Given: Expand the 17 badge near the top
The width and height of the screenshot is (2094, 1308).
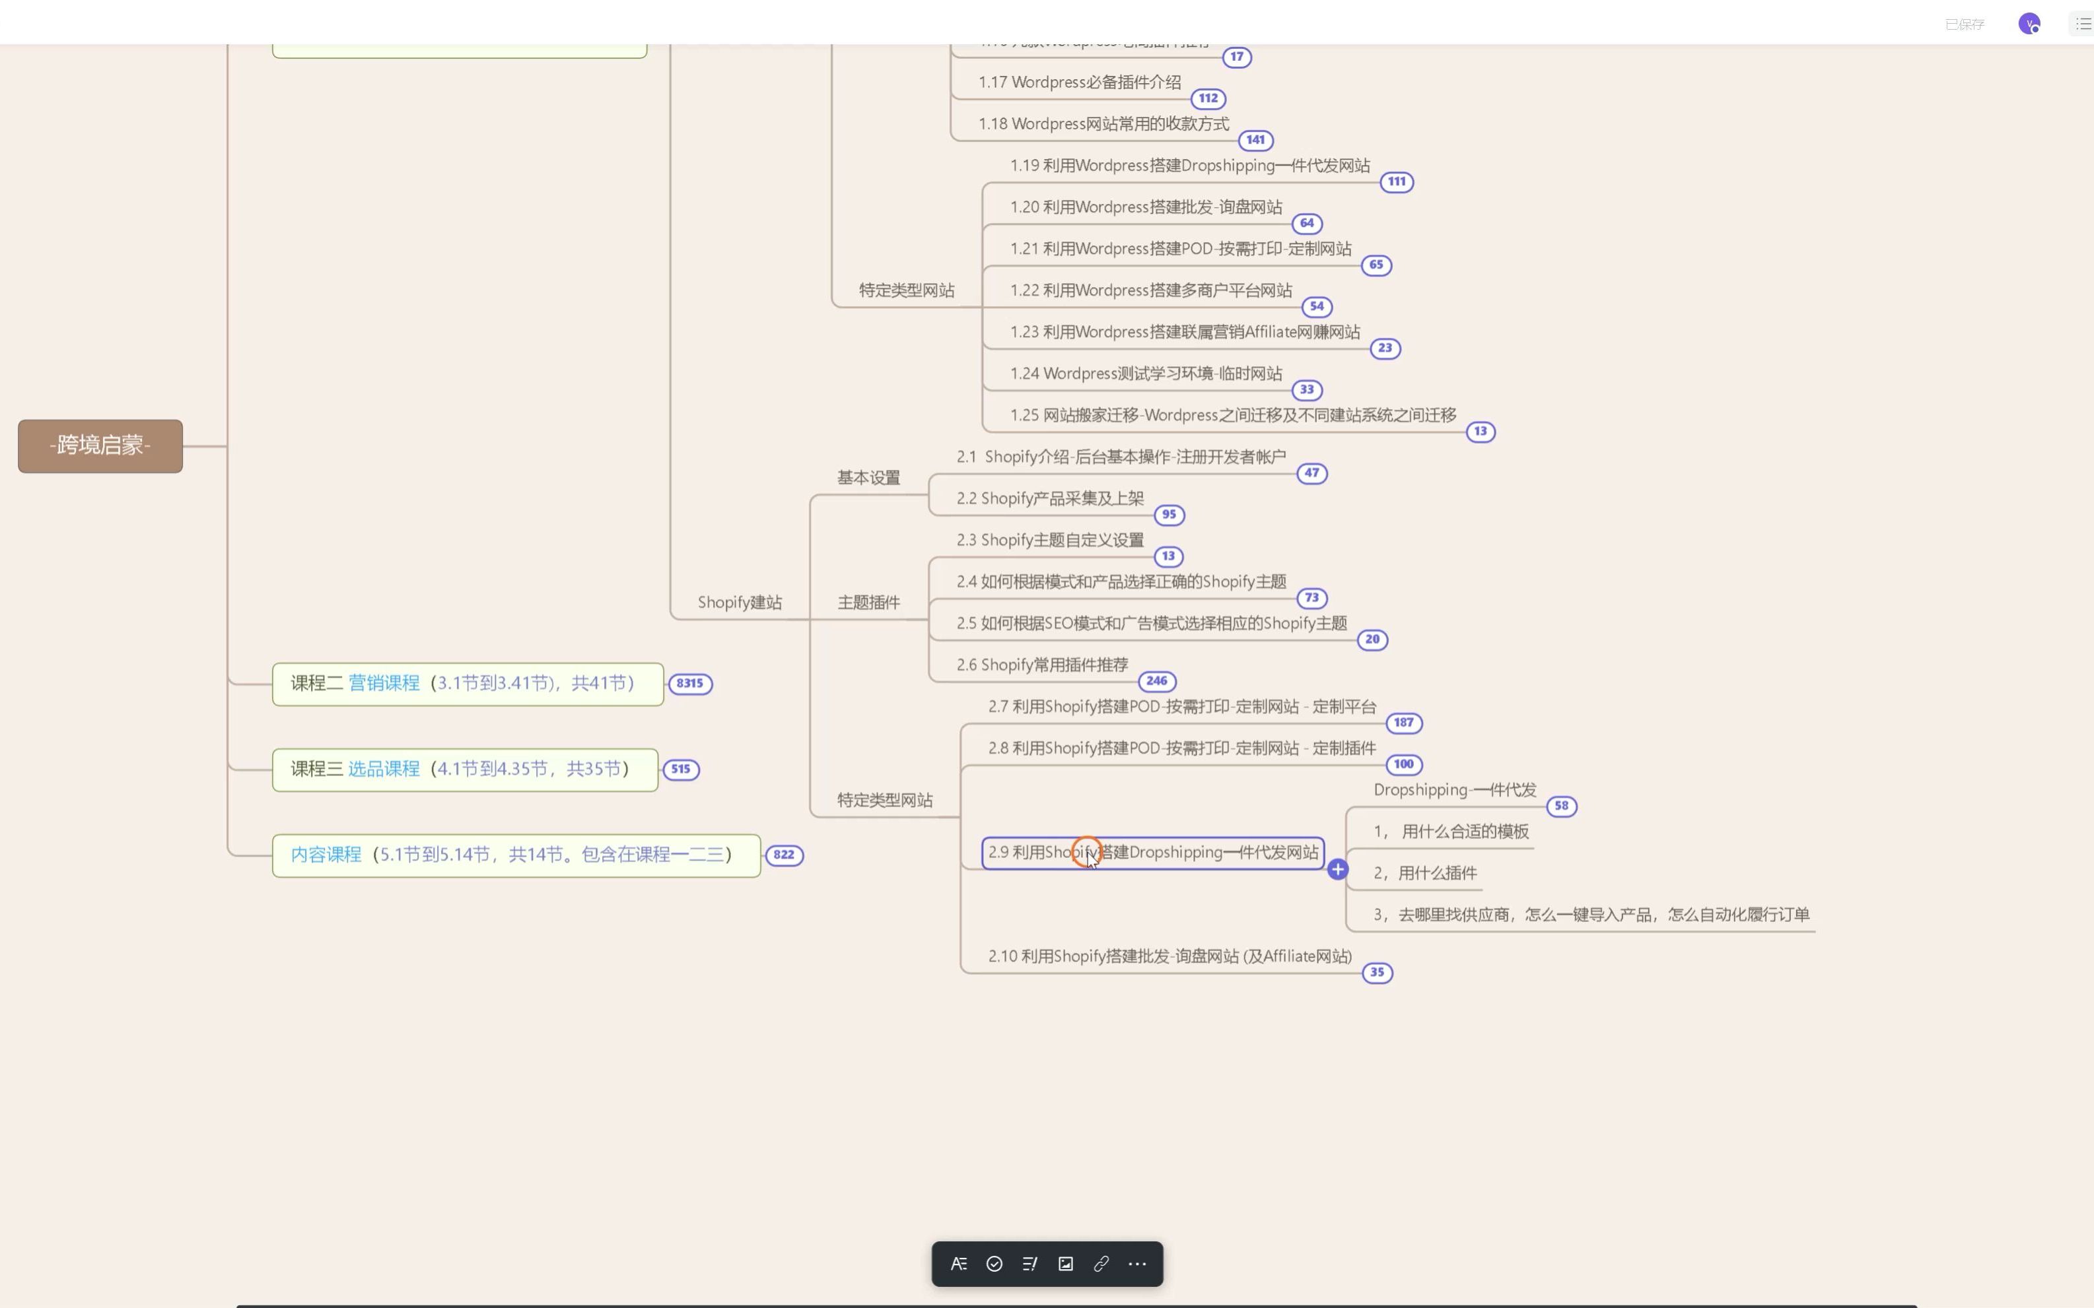Looking at the screenshot, I should 1237,57.
